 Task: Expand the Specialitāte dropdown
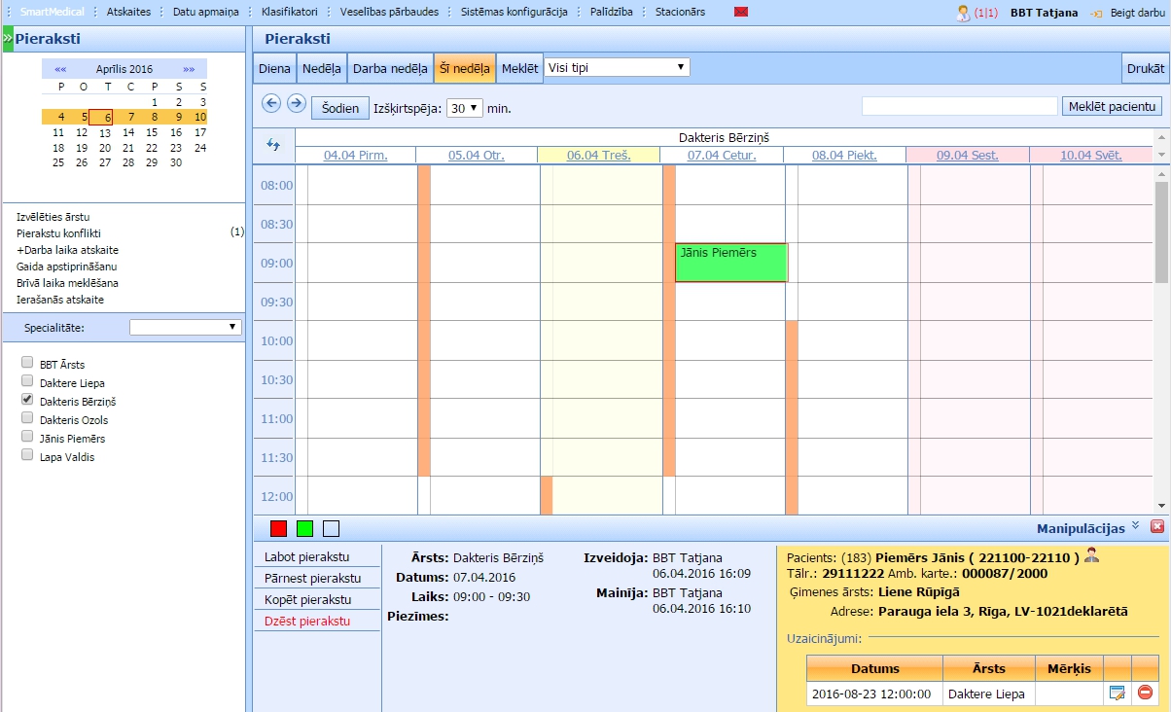186,328
